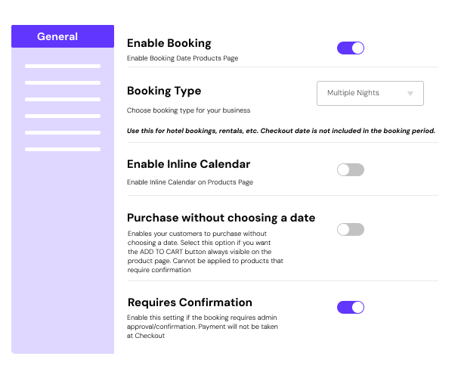Open the Multiple Nights booking type dropdown
This screenshot has width=461, height=378.
coord(370,93)
